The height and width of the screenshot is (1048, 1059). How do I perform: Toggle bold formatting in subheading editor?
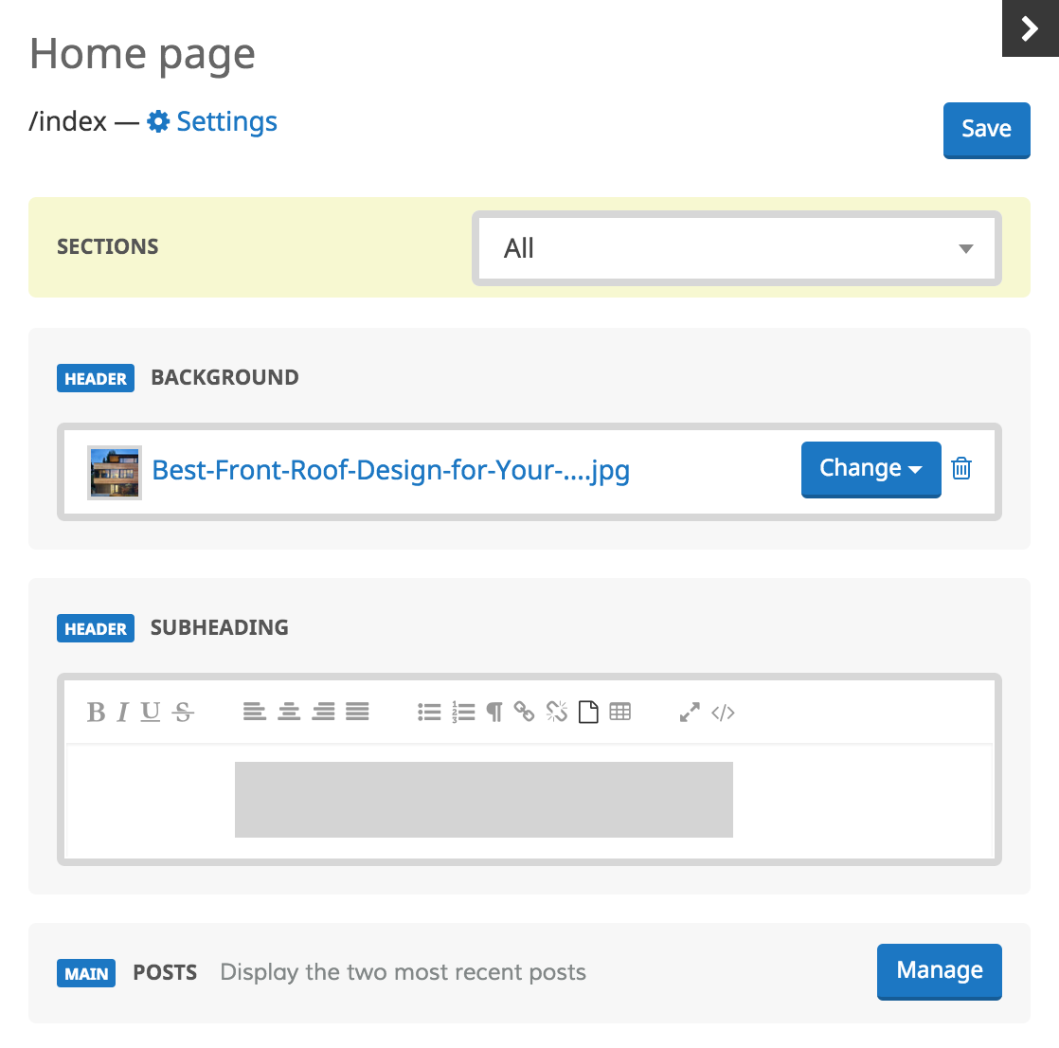[96, 713]
